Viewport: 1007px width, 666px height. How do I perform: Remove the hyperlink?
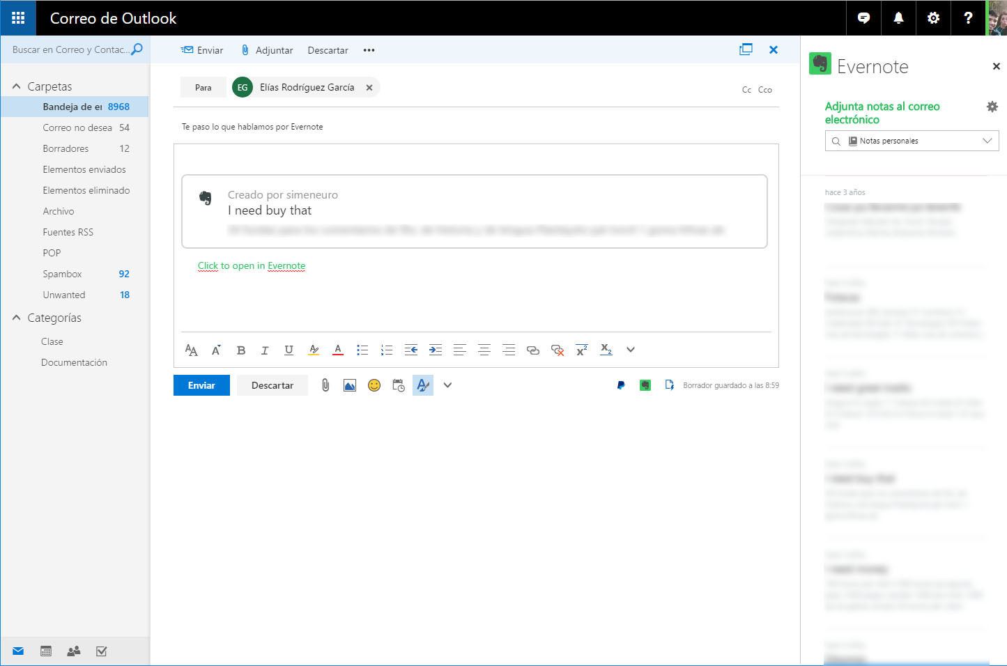[x=558, y=350]
